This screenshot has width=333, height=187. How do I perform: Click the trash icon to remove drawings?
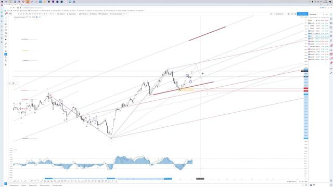tap(6, 64)
